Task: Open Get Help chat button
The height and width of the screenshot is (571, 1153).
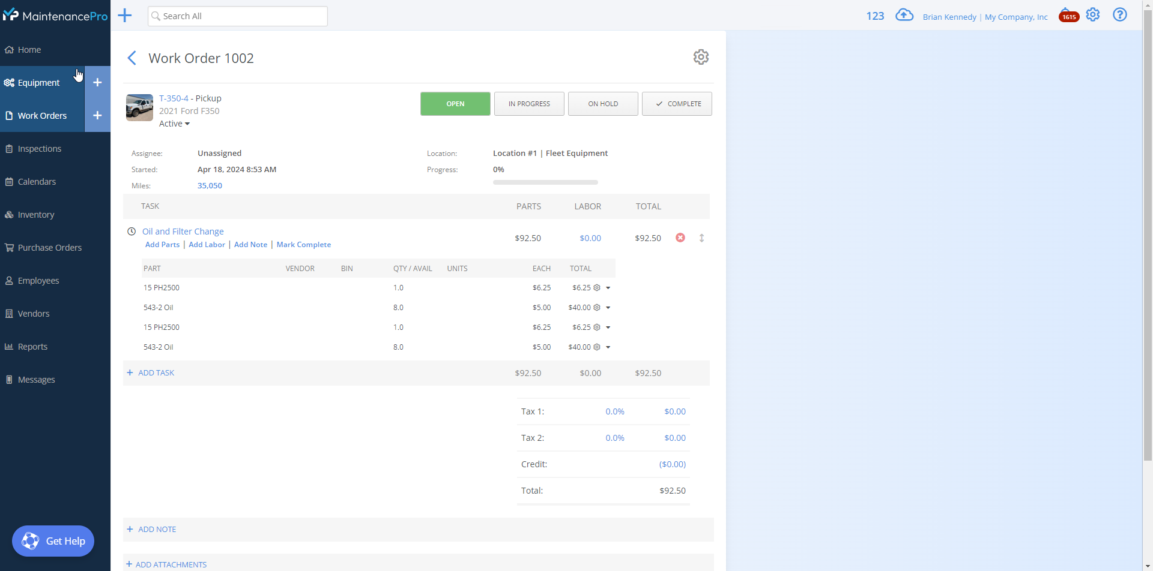Action: [53, 541]
